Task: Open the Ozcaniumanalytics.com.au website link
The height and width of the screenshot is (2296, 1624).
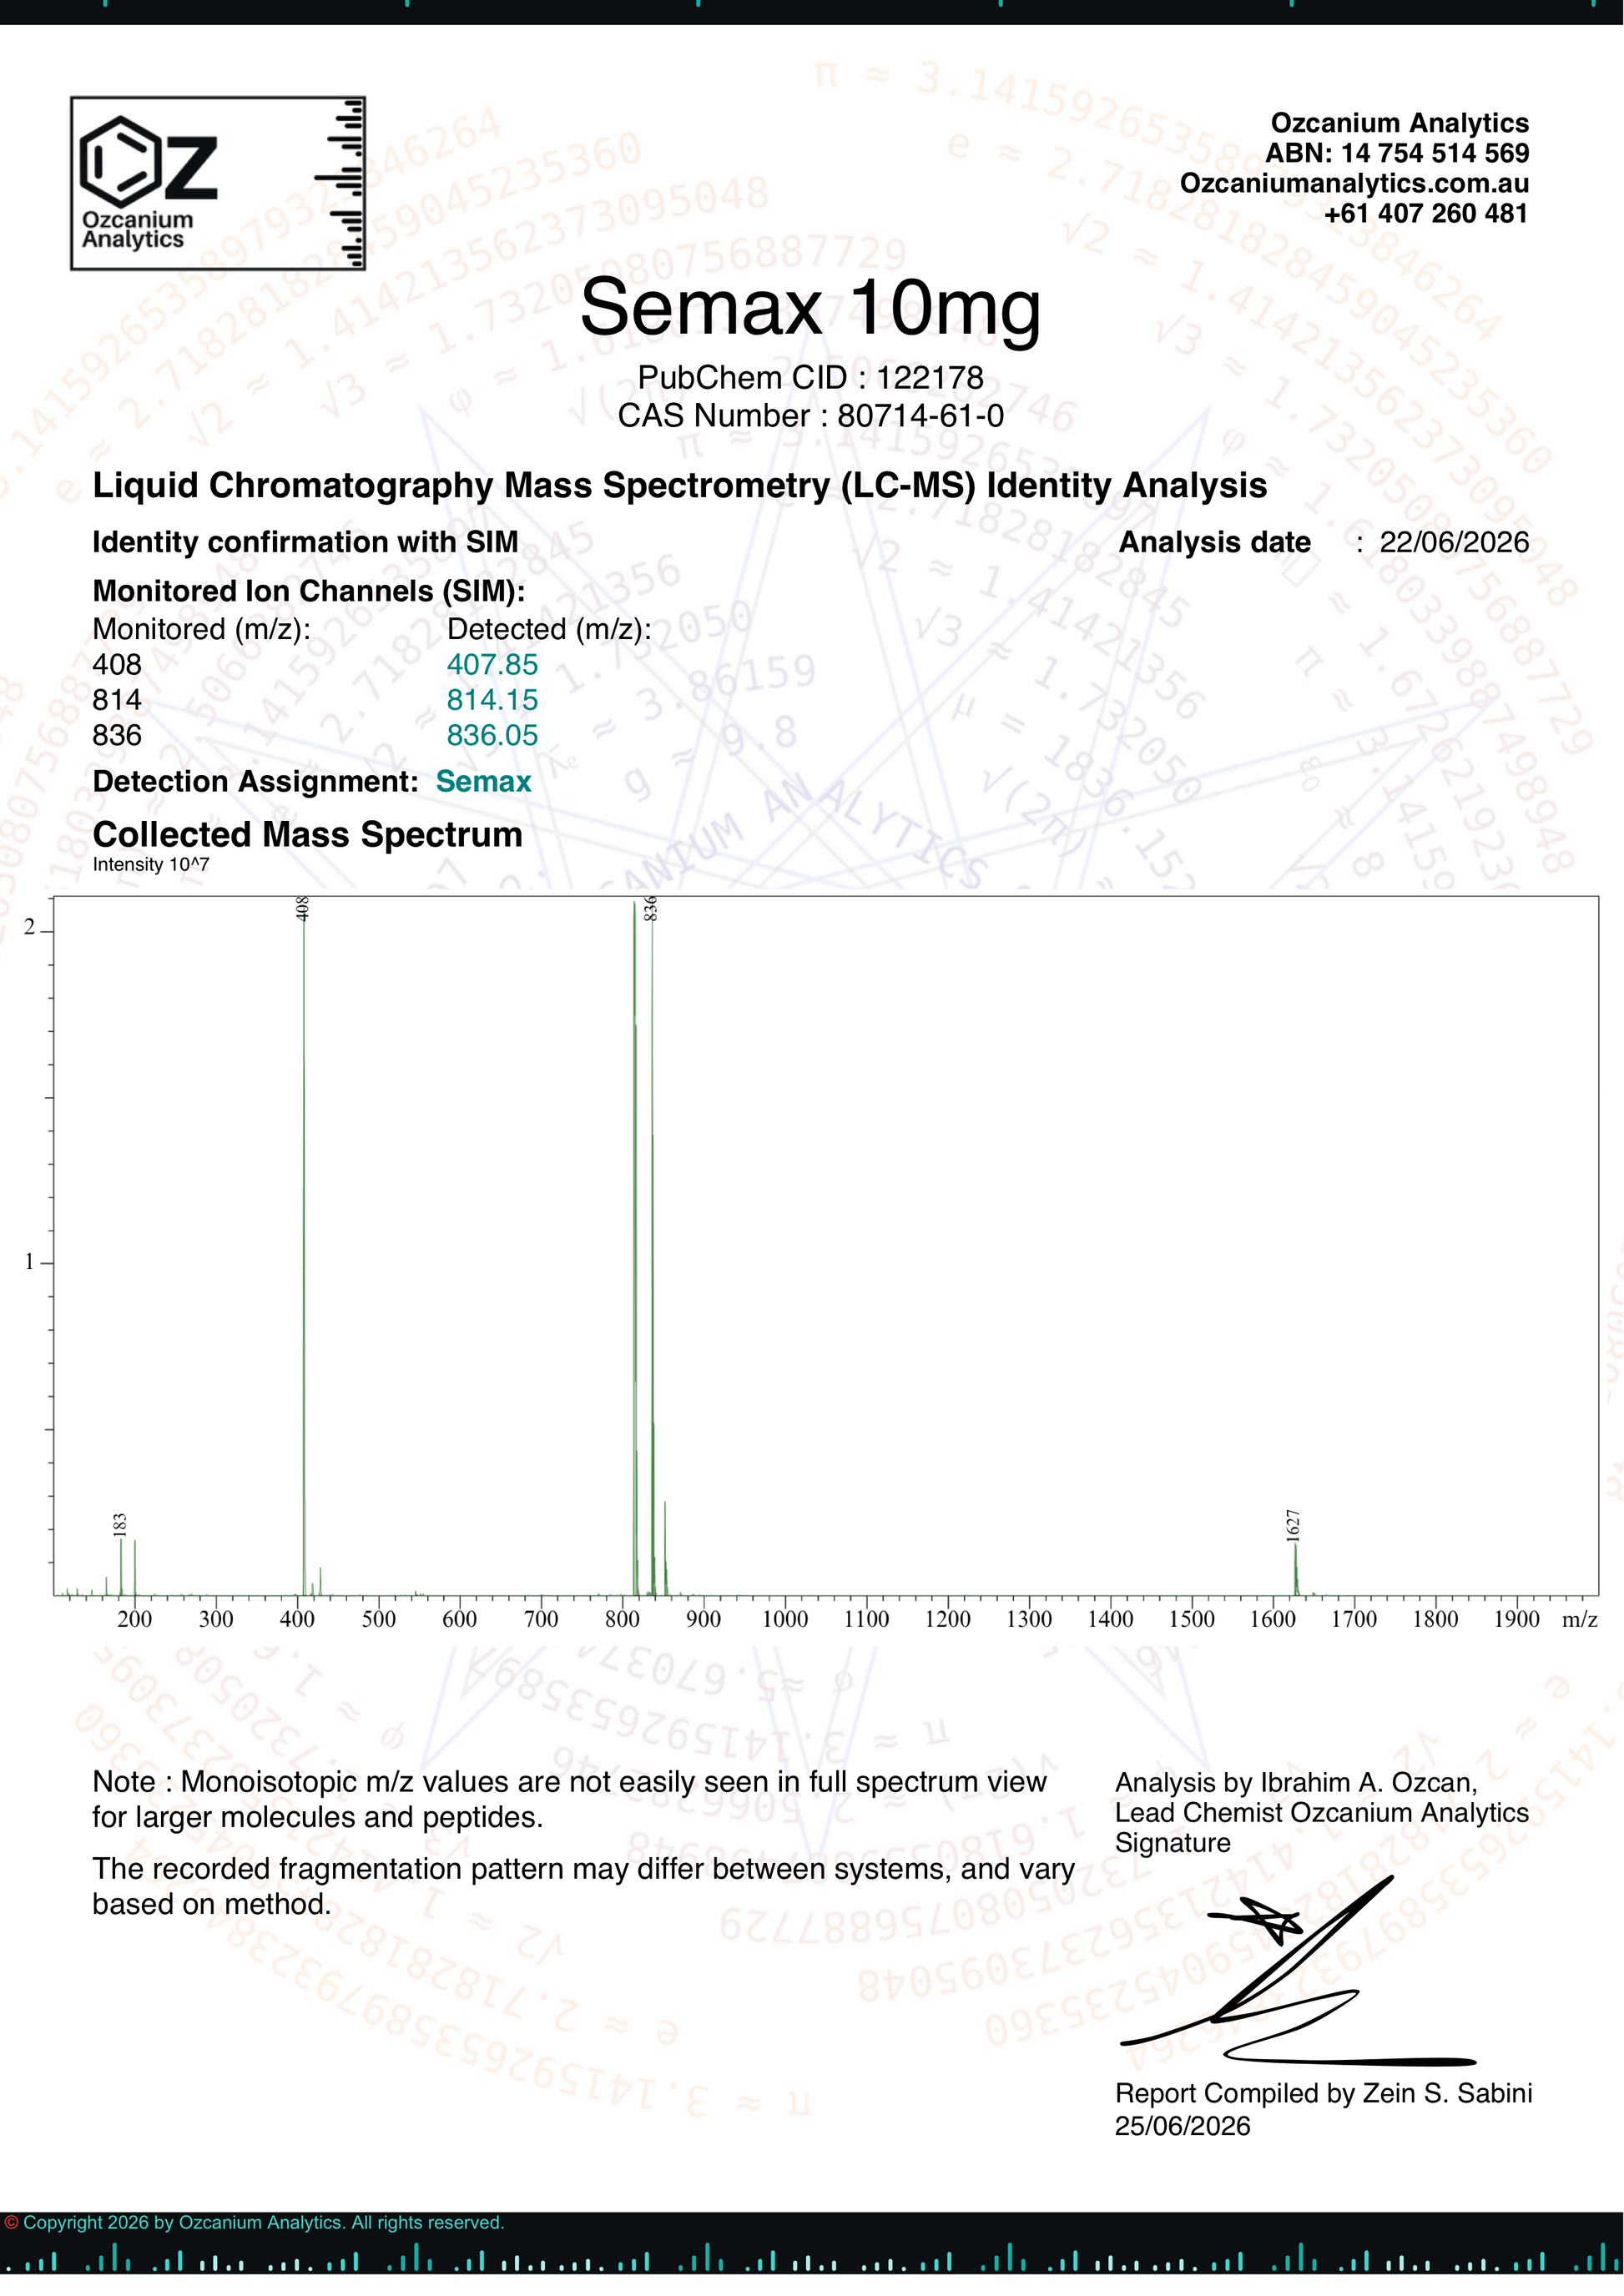Action: pos(1354,183)
